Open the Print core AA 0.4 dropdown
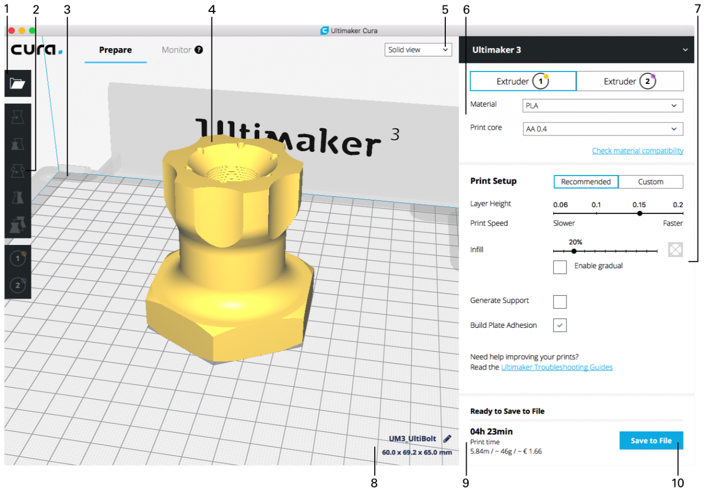The height and width of the screenshot is (492, 705). 602,128
